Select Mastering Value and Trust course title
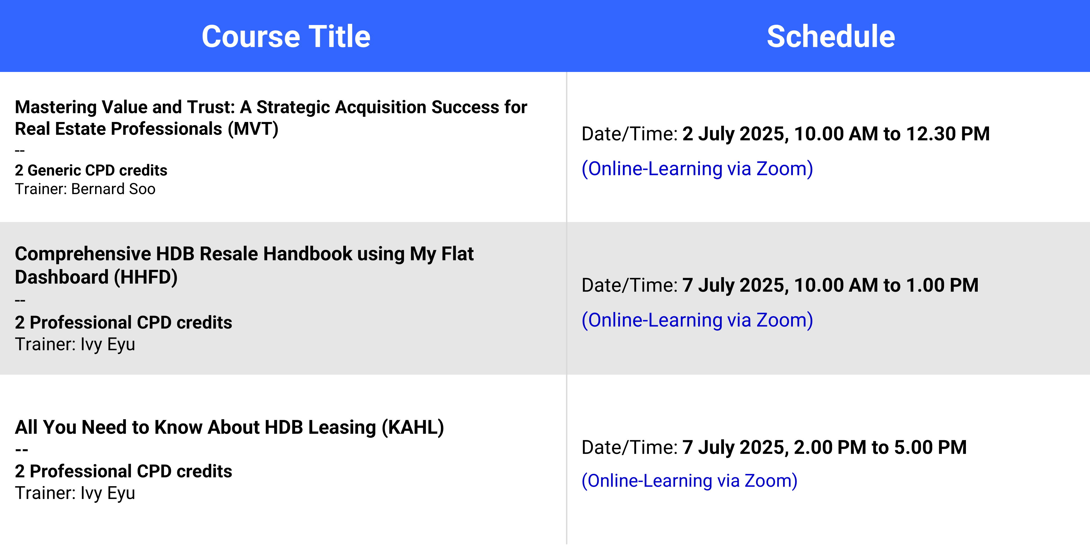1090x545 pixels. (271, 118)
